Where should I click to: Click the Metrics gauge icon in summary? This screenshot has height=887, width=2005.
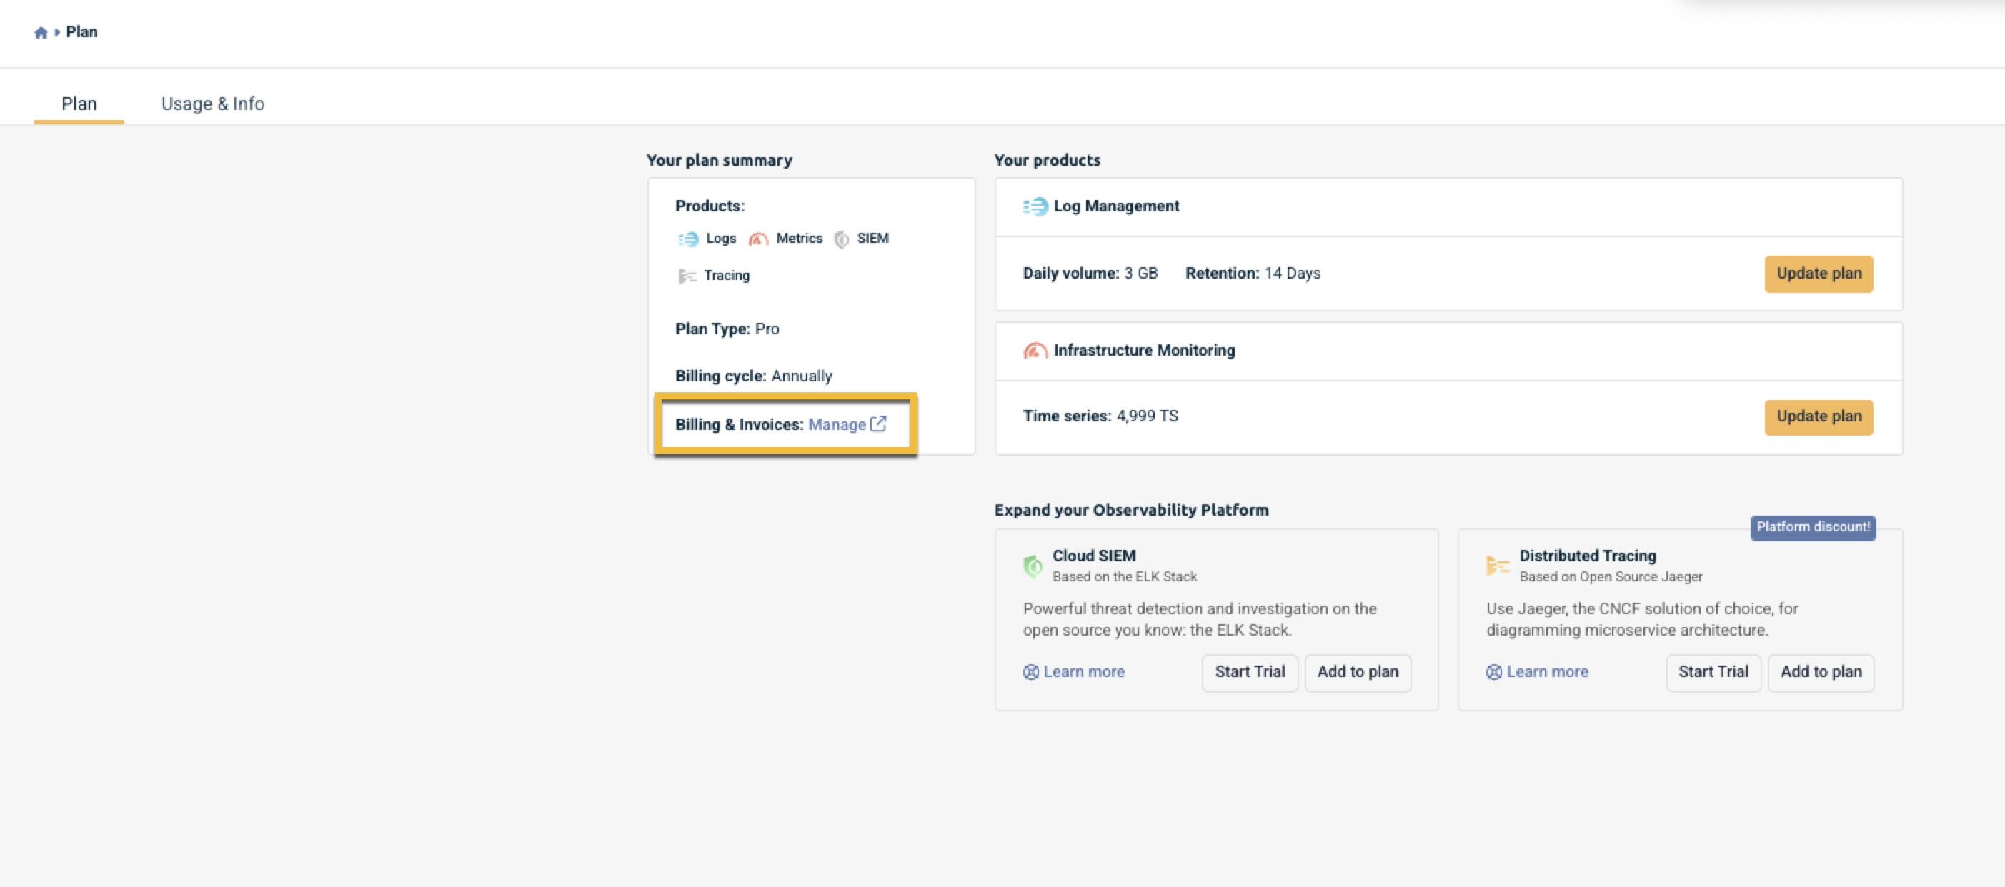pos(758,239)
